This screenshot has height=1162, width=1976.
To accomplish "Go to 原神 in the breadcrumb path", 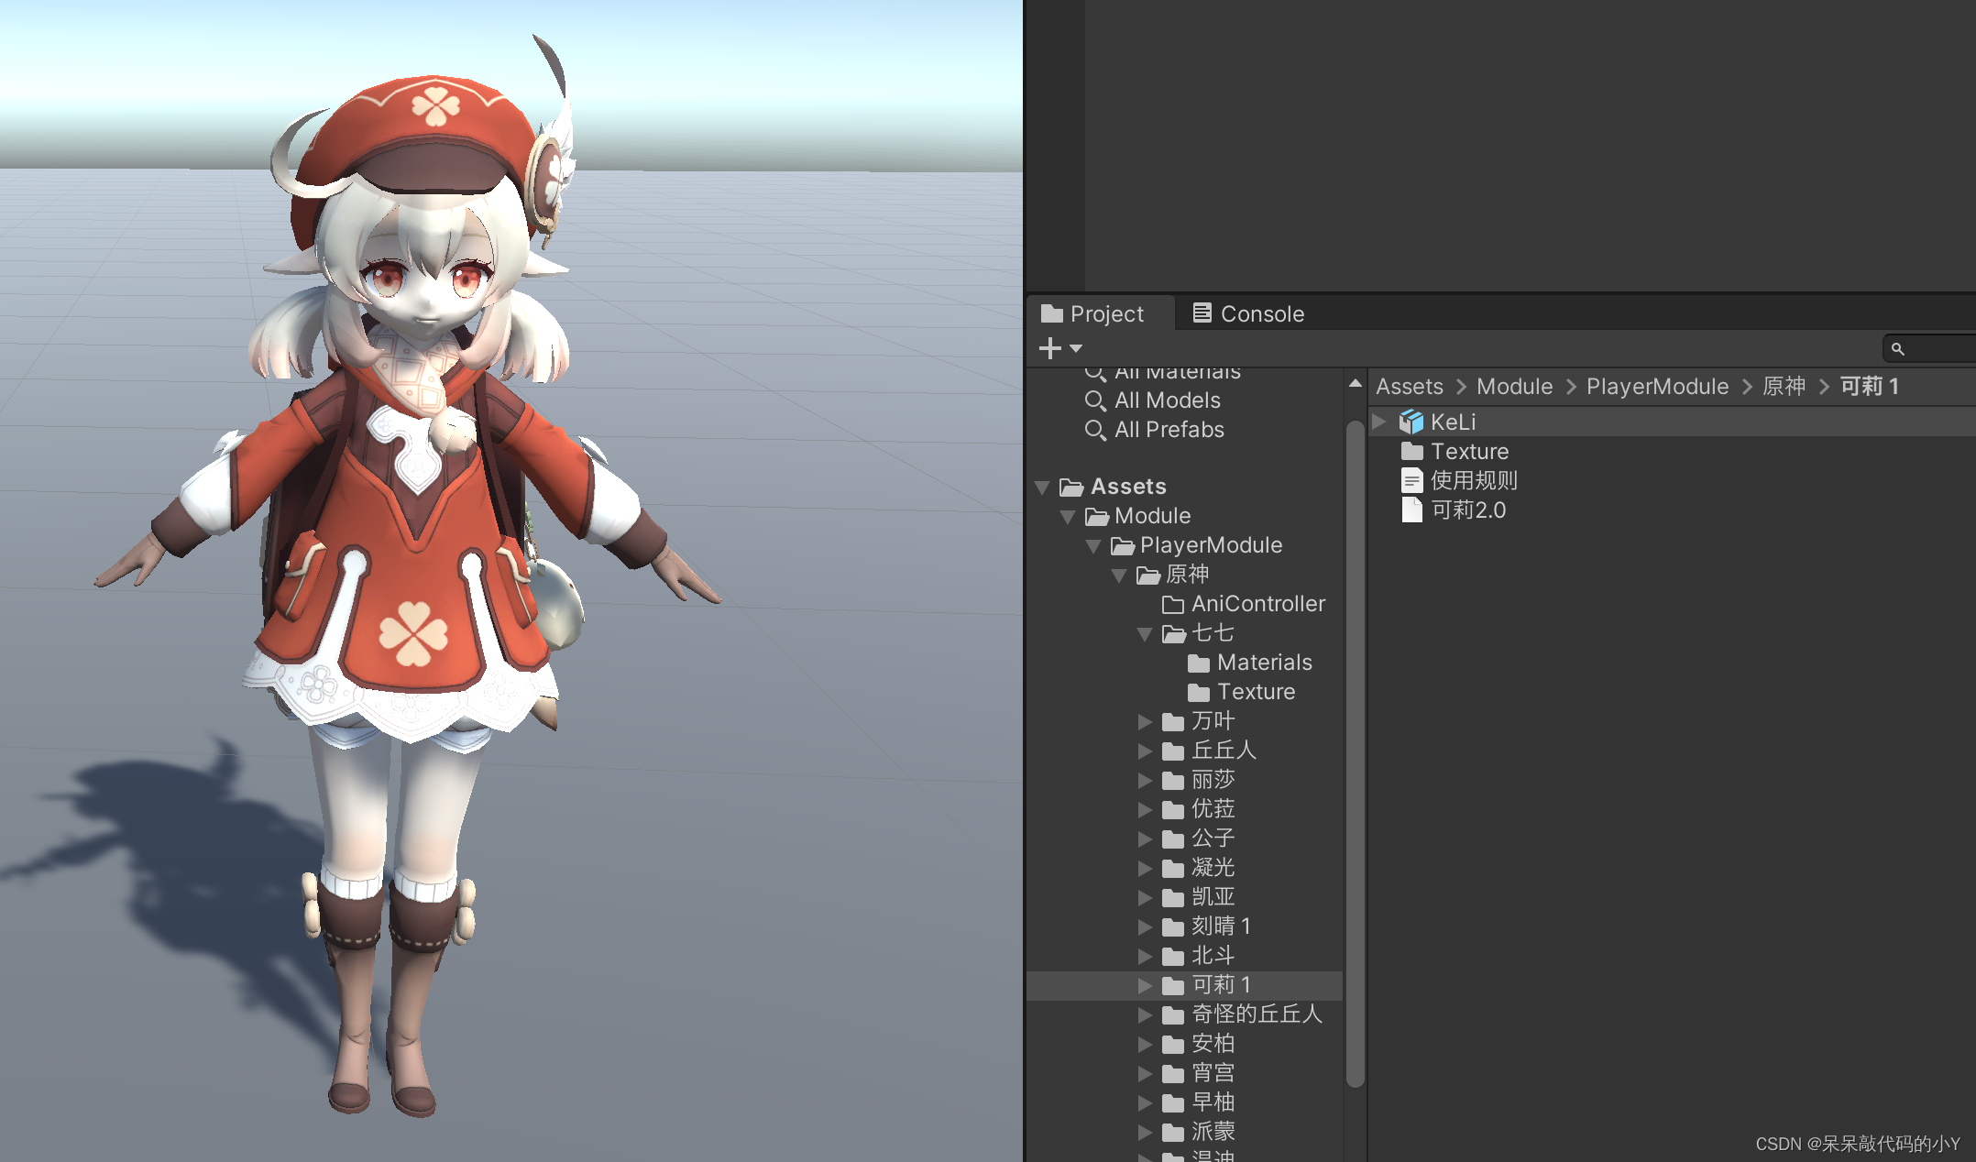I will coord(1784,387).
